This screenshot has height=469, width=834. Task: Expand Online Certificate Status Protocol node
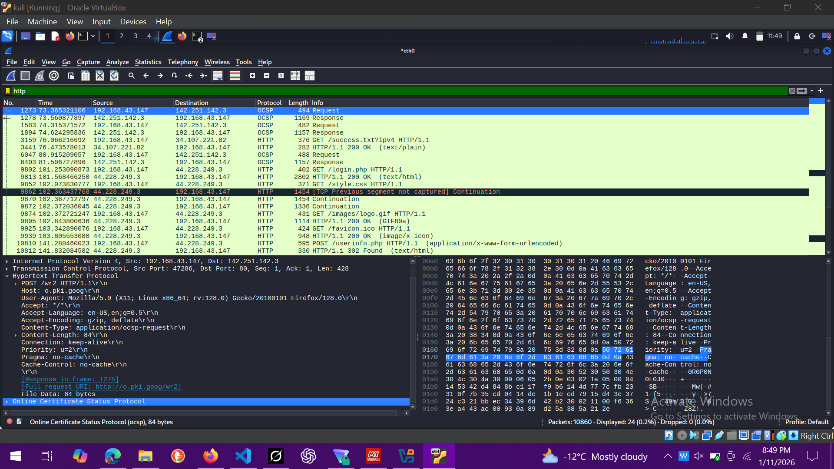click(x=7, y=402)
